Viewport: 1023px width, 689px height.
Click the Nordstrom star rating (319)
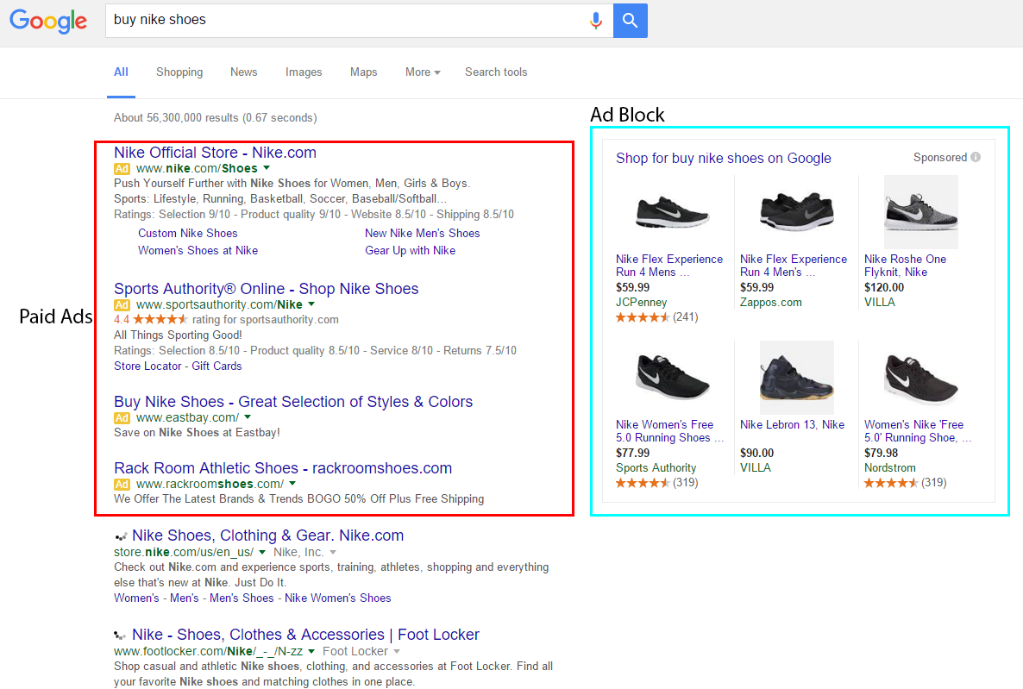(906, 484)
